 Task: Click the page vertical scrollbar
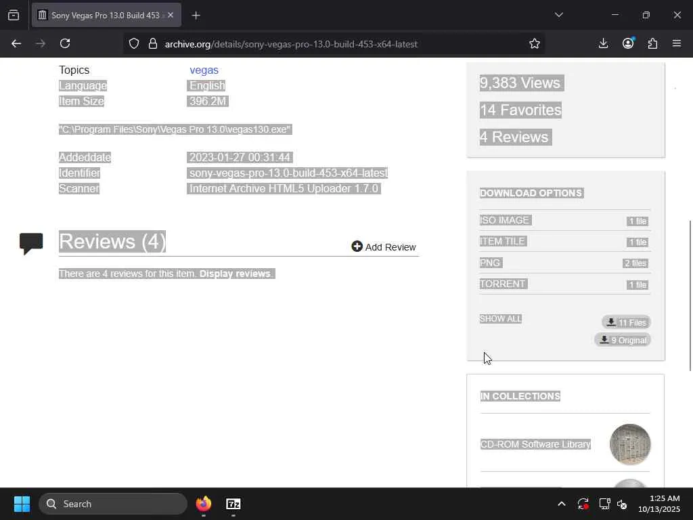coord(690,295)
